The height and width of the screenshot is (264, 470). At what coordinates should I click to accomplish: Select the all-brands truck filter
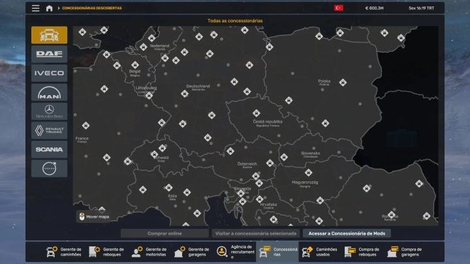(x=49, y=35)
